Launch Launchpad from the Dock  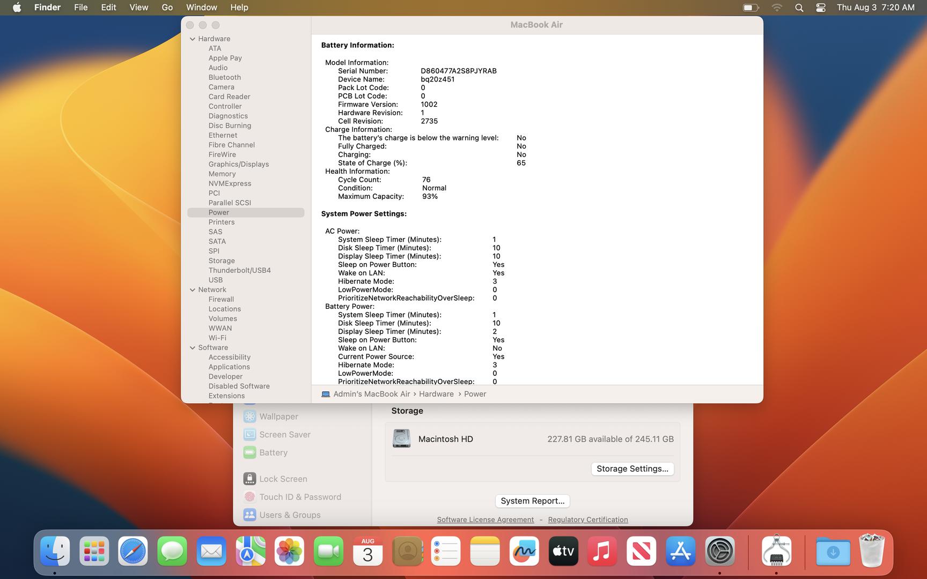click(94, 551)
